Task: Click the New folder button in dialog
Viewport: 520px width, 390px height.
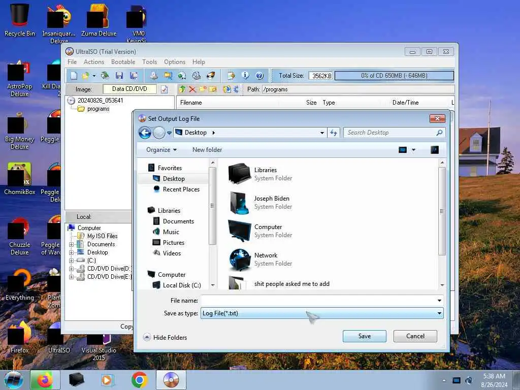Action: tap(207, 150)
